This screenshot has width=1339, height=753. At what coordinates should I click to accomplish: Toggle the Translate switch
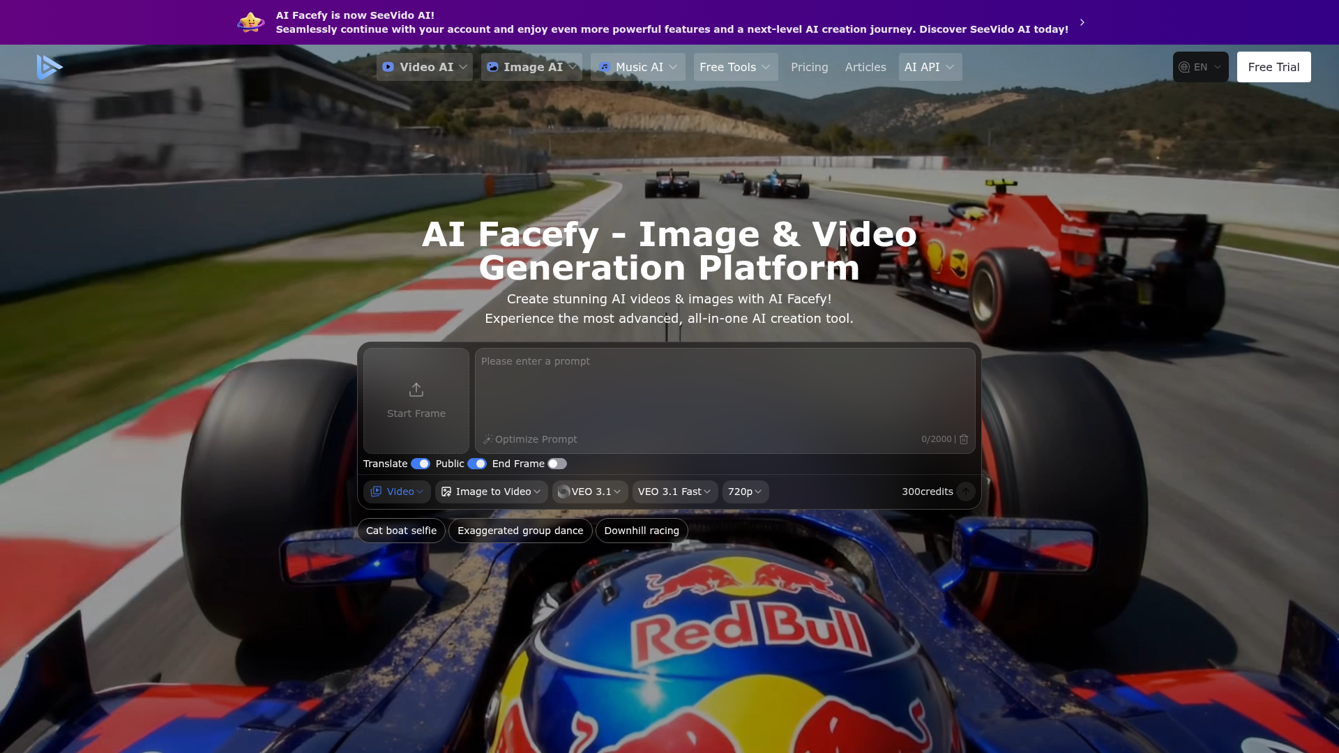421,464
